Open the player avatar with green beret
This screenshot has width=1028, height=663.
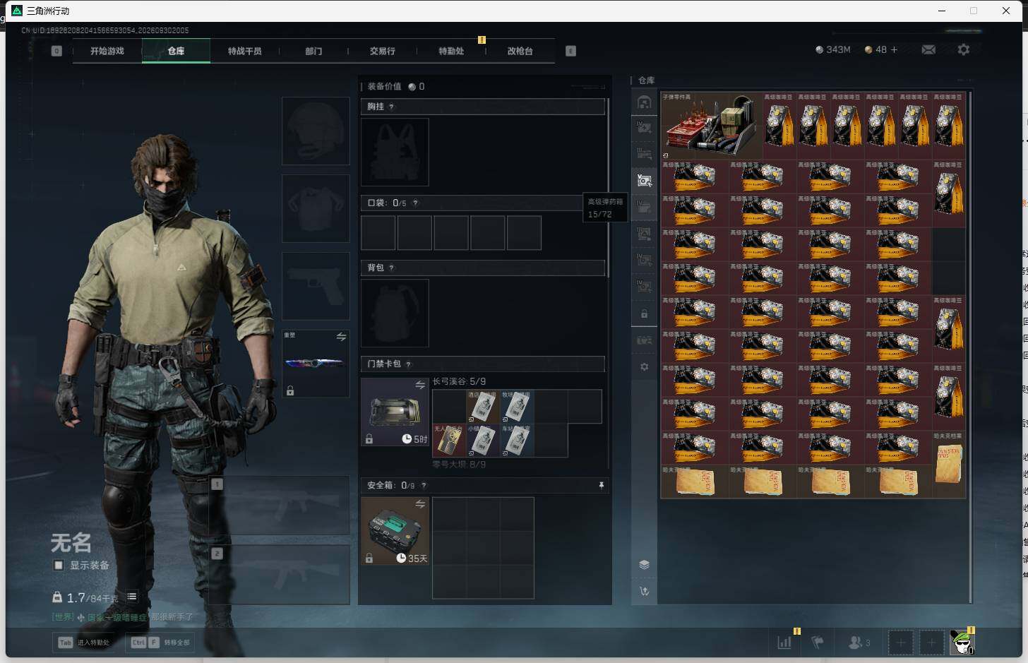962,642
